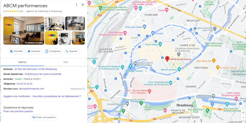Select OKKO Hotels Strasbourg Centre marker
The width and height of the screenshot is (246, 123).
pyautogui.click(x=236, y=99)
